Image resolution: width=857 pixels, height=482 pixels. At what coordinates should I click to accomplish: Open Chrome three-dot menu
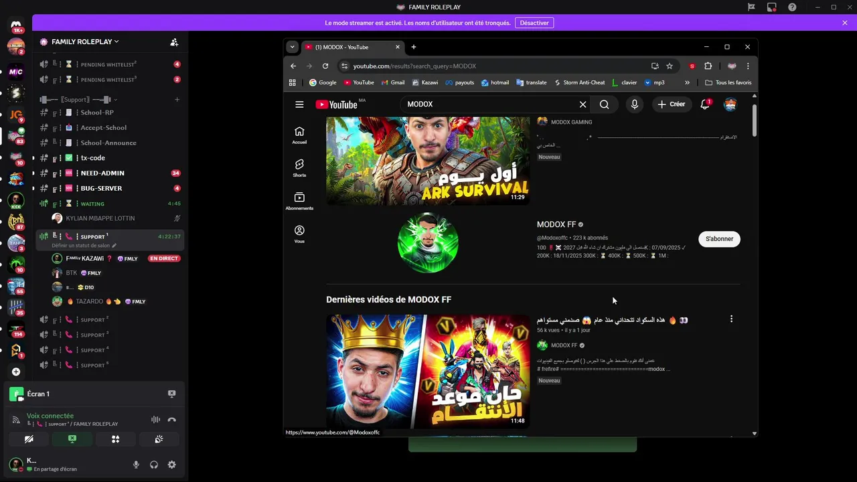pos(748,66)
